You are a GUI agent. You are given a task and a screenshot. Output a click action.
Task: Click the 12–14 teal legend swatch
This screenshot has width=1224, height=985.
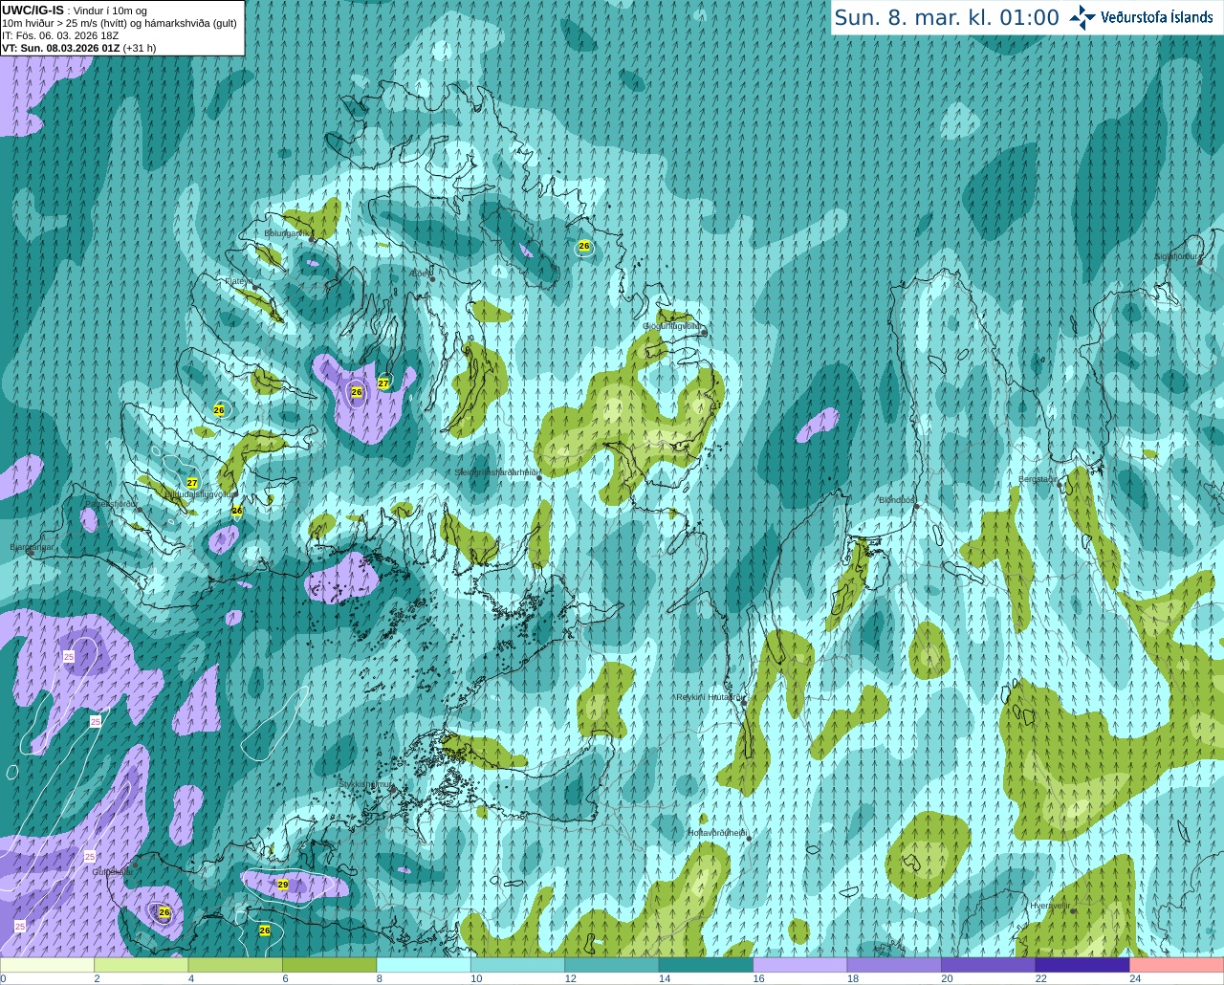coord(612,965)
